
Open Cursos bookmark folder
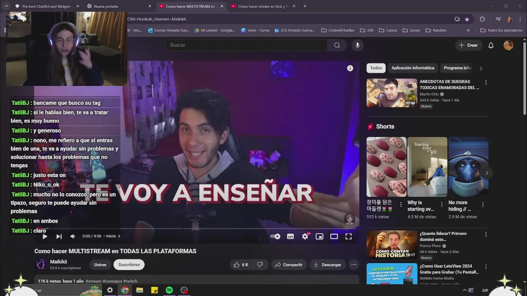point(387,30)
